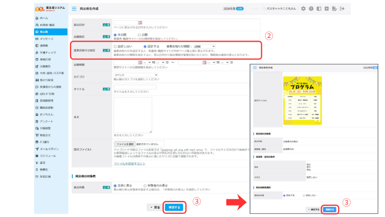Select 対象者のみ表示 for 表示対象
The width and height of the screenshot is (385, 217).
pos(145,185)
